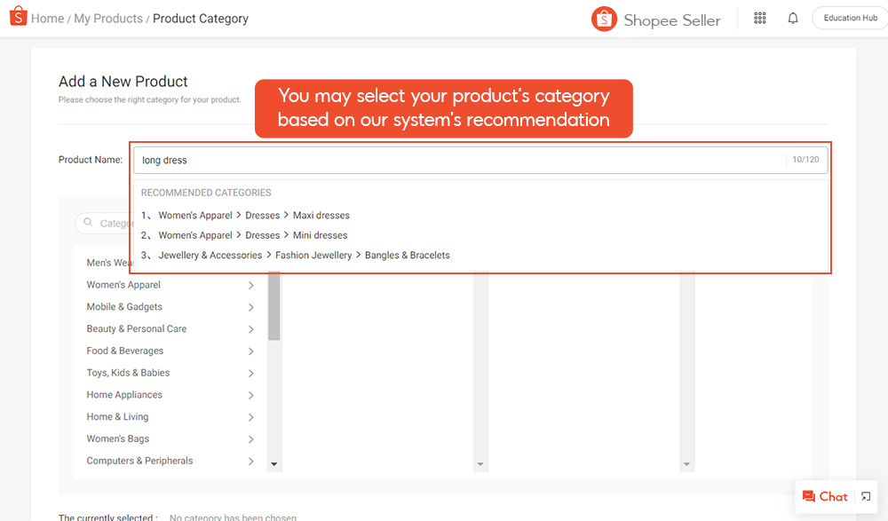The height and width of the screenshot is (521, 888).
Task: Click the notification bell icon
Action: (793, 18)
